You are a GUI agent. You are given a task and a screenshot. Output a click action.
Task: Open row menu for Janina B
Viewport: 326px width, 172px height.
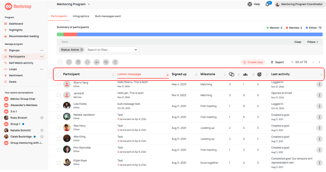[319, 95]
